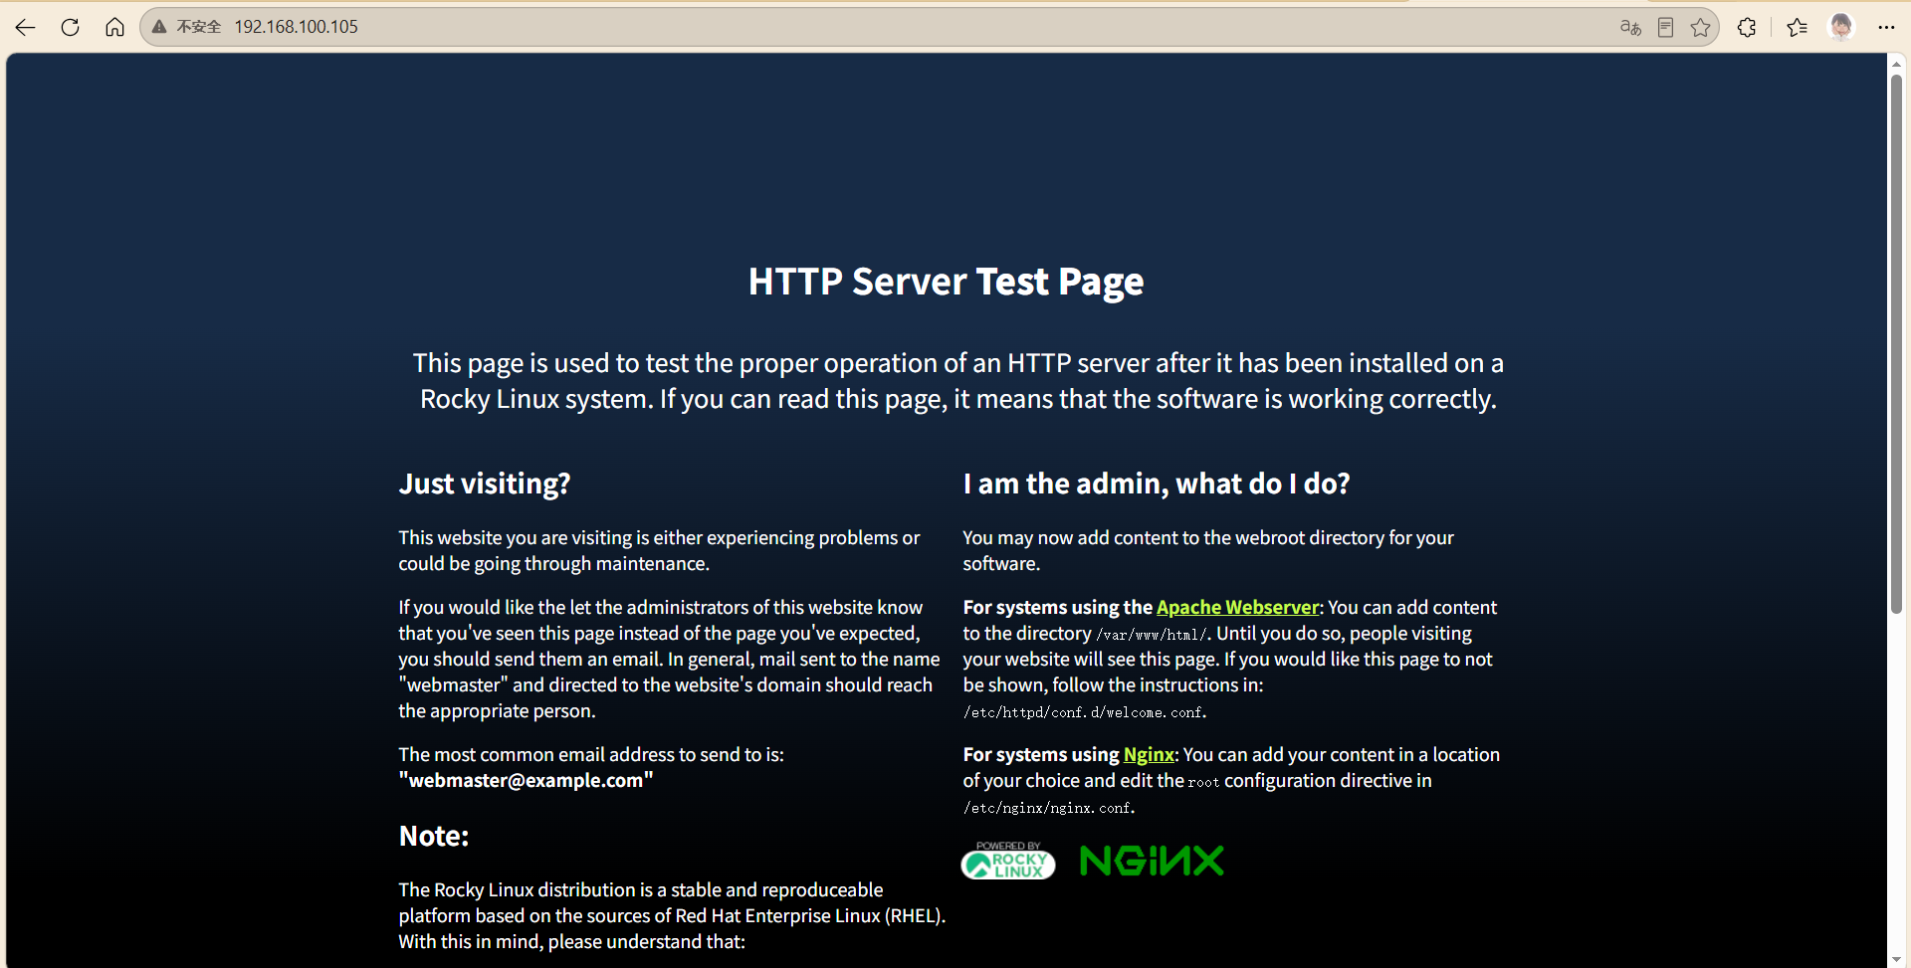Go back using the browser back arrow
Image resolution: width=1911 pixels, height=968 pixels.
26,27
